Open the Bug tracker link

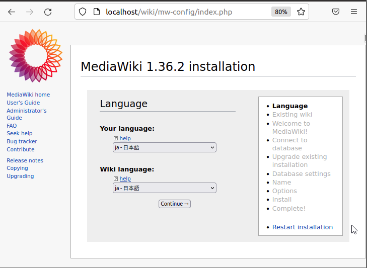(x=22, y=141)
